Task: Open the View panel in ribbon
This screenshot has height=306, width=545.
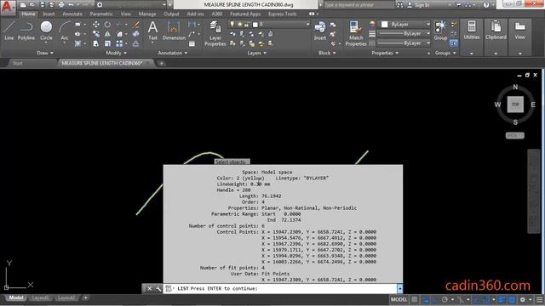Action: click(x=519, y=31)
